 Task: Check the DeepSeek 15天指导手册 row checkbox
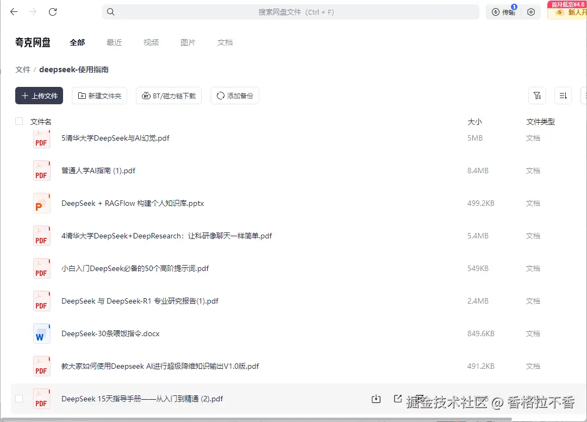coord(19,398)
